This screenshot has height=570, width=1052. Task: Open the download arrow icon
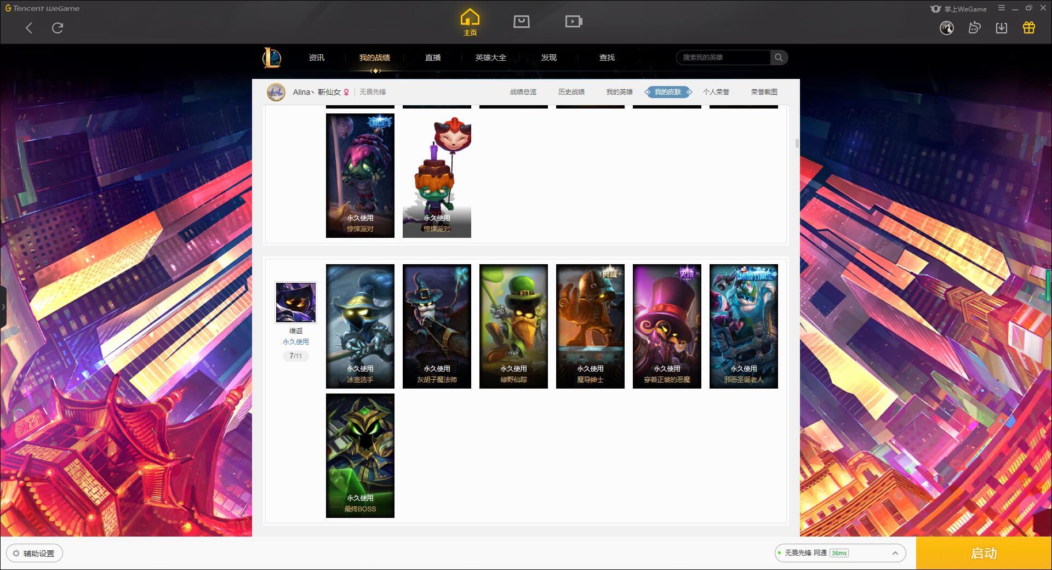tap(1002, 28)
